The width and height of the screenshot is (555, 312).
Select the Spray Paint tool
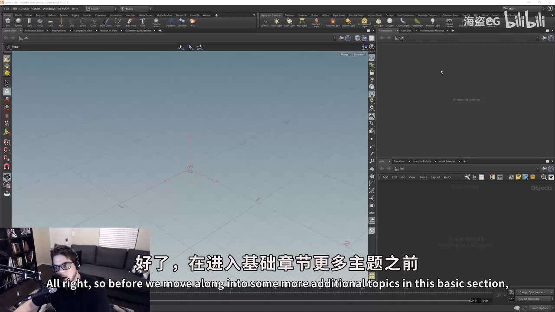[x=130, y=22]
